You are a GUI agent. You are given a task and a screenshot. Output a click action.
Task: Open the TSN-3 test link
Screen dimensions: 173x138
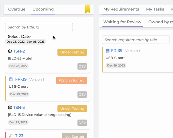pyautogui.click(x=19, y=108)
